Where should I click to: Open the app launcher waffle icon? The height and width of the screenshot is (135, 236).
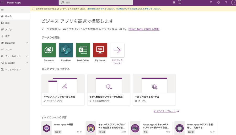point(2,2)
